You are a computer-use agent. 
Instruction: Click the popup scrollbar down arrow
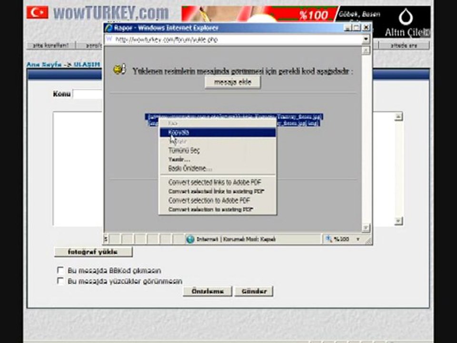(366, 228)
